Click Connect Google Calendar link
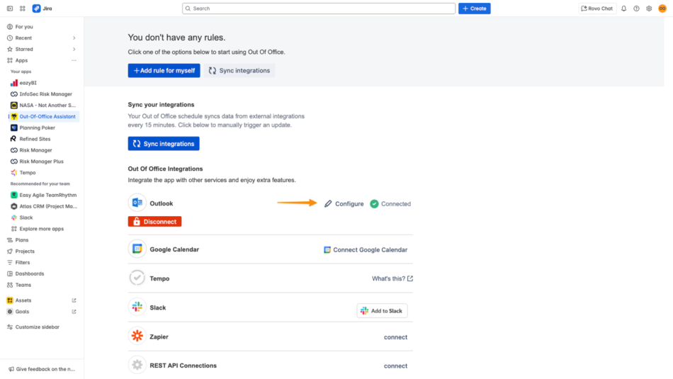The image size is (673, 379). click(366, 250)
